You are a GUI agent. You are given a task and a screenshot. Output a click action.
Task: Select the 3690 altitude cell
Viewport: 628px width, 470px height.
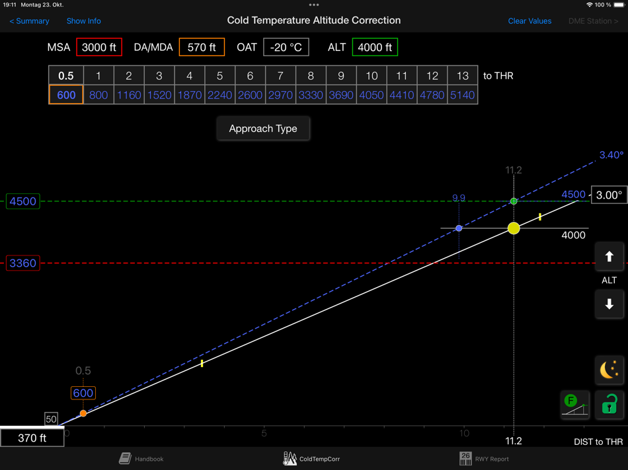click(x=341, y=95)
